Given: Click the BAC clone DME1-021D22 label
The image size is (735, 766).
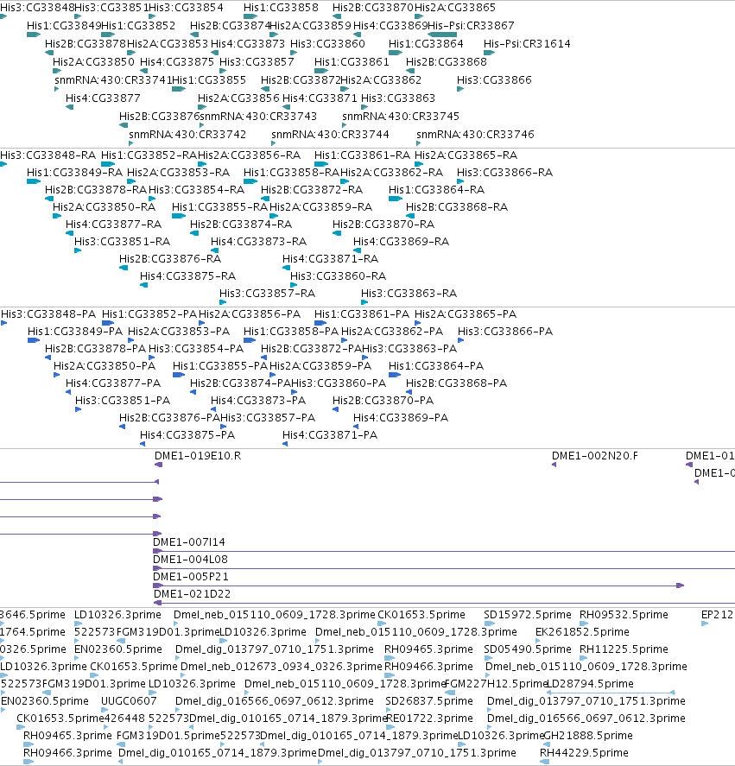Looking at the screenshot, I should 192,593.
